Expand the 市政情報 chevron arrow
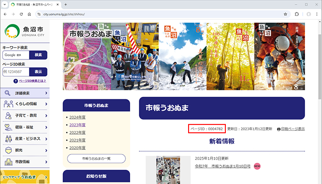322x184 pixels. coord(46,162)
